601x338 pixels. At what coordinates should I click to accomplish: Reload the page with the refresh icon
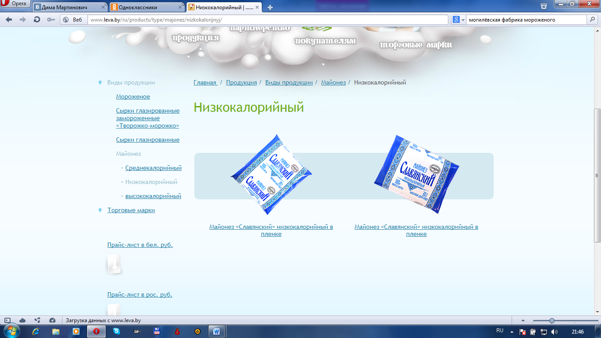(x=37, y=20)
